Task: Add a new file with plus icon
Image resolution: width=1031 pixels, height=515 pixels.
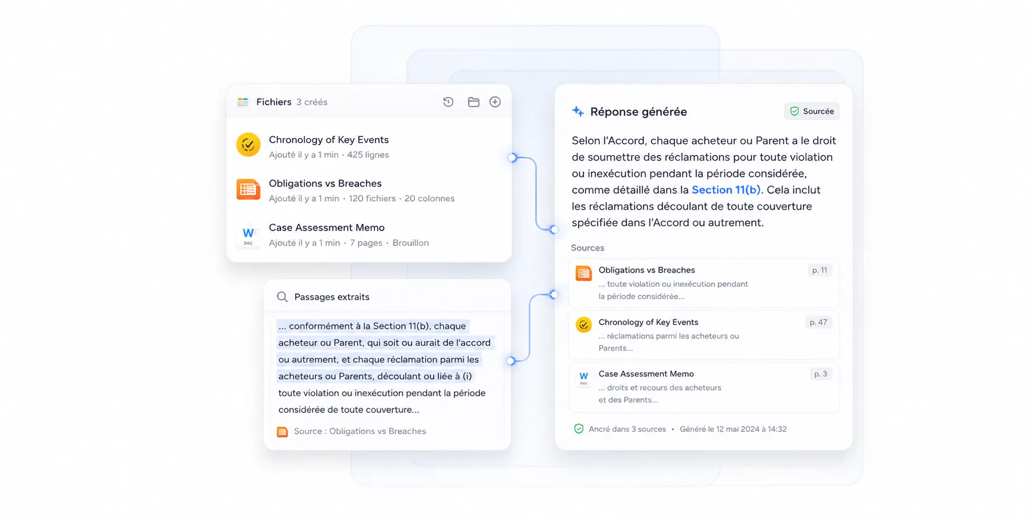Action: coord(495,102)
